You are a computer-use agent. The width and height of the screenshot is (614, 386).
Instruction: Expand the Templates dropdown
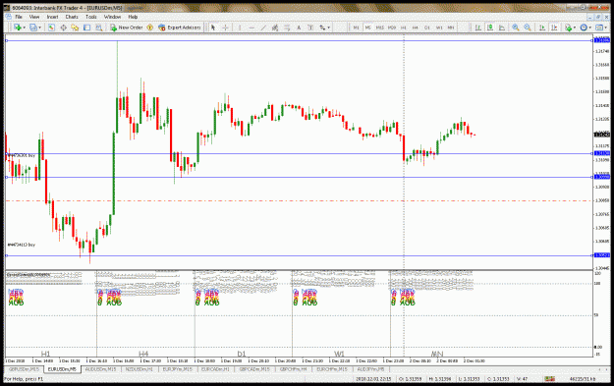(606, 28)
